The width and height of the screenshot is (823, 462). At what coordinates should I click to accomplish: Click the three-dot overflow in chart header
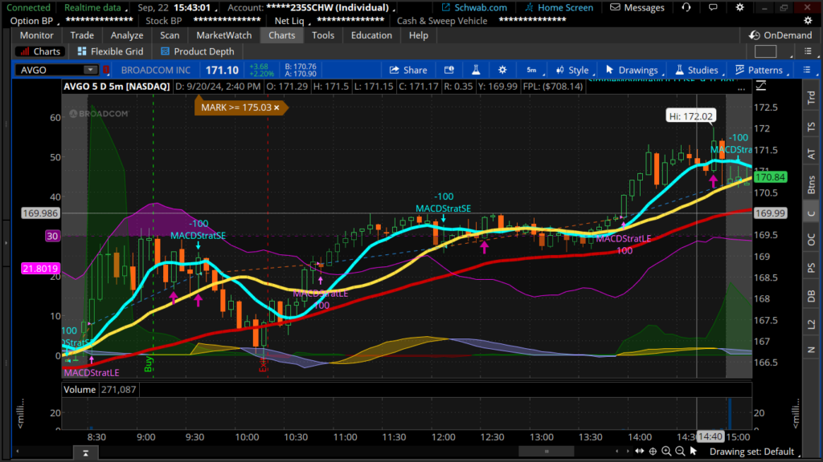741,89
